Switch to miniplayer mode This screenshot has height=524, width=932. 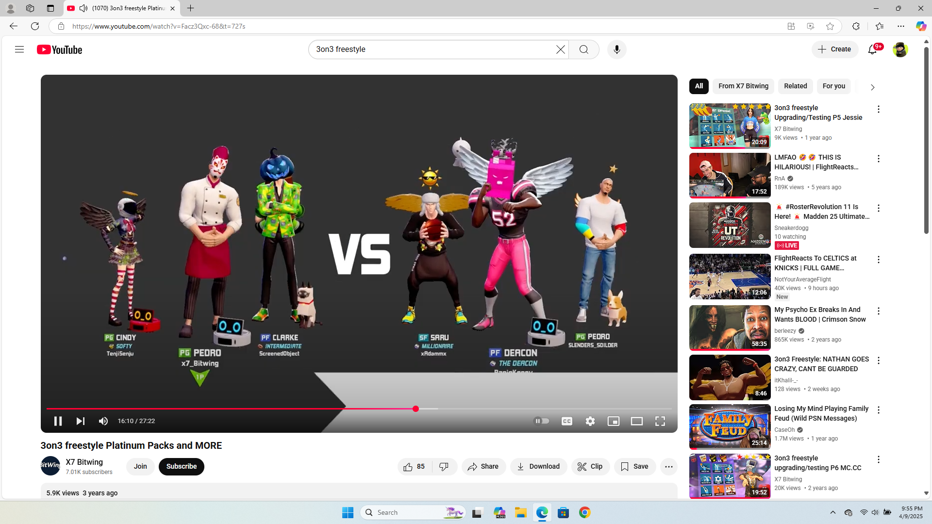coord(613,421)
